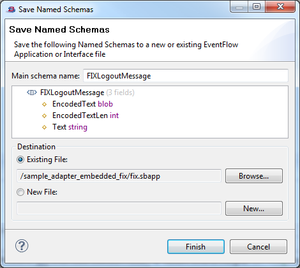Click the Browse button
Image resolution: width=300 pixels, height=268 pixels.
coord(254,176)
